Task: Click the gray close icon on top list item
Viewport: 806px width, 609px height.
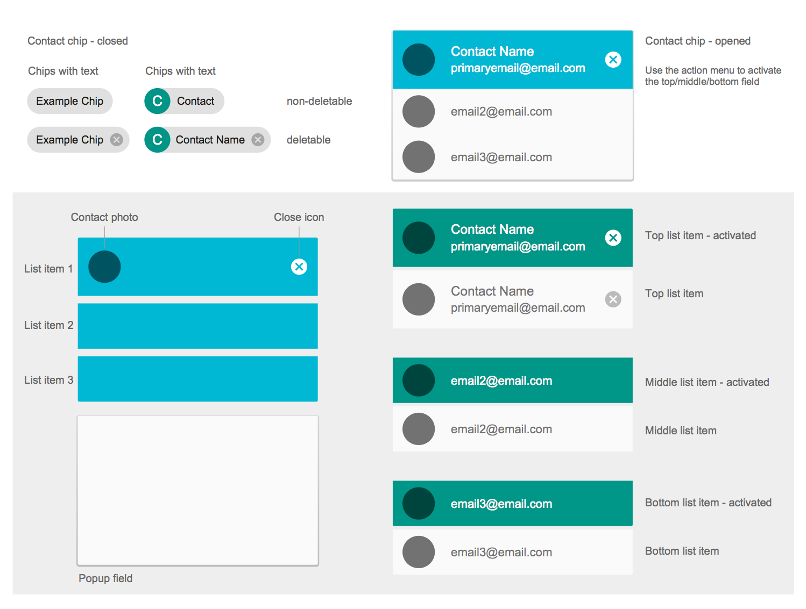Action: coord(613,299)
